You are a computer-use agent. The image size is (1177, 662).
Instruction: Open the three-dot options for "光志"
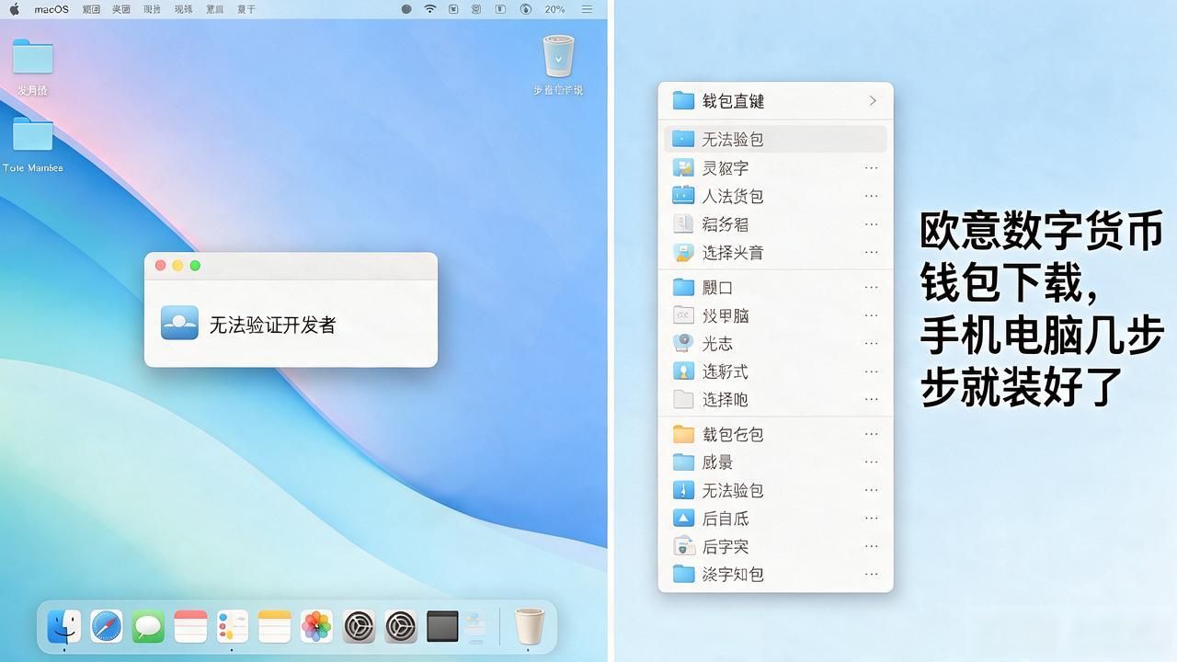[x=871, y=343]
